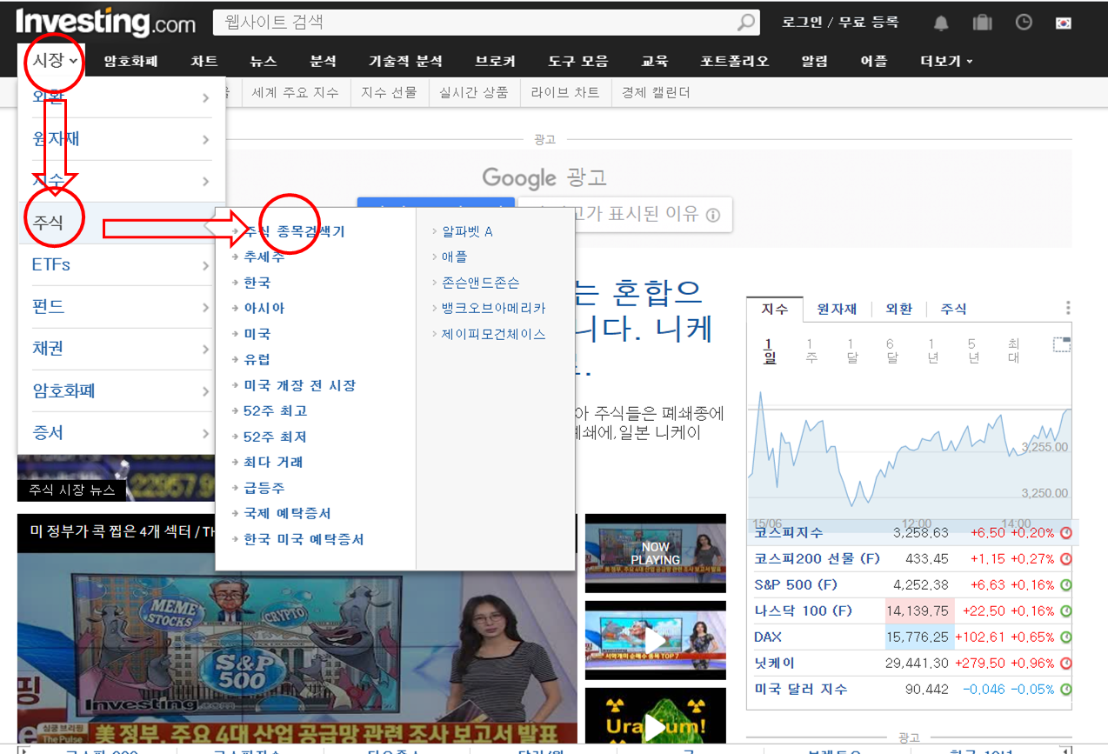Select the 라이브 차트 subnav link
1108x754 pixels.
coord(565,92)
